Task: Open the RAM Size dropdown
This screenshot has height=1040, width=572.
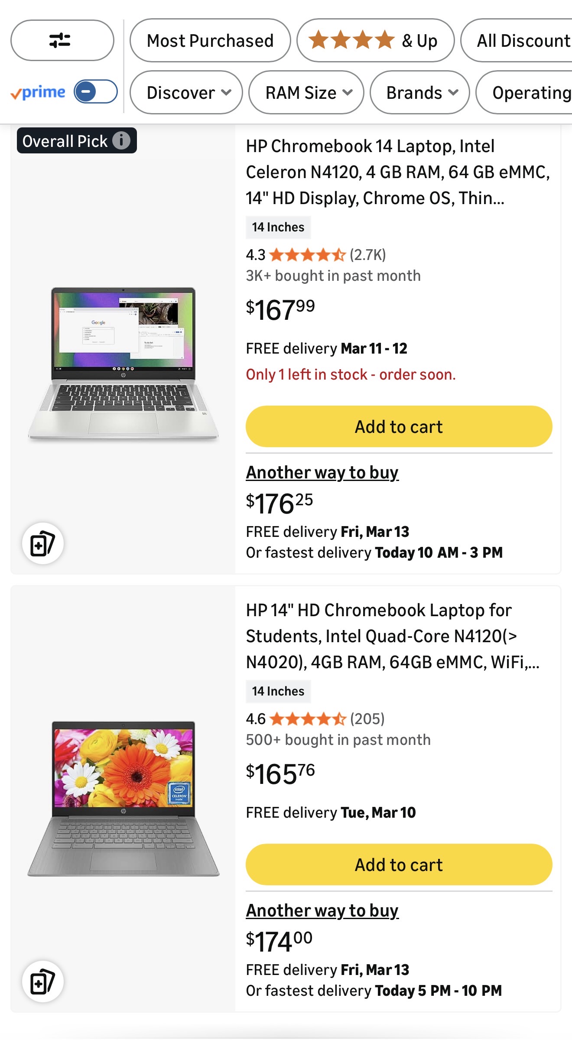Action: pyautogui.click(x=306, y=93)
